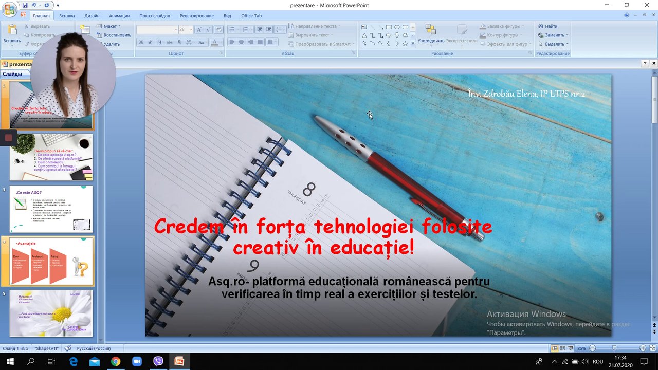658x370 pixels.
Task: Click the zoom slider handle
Action: 614,348
